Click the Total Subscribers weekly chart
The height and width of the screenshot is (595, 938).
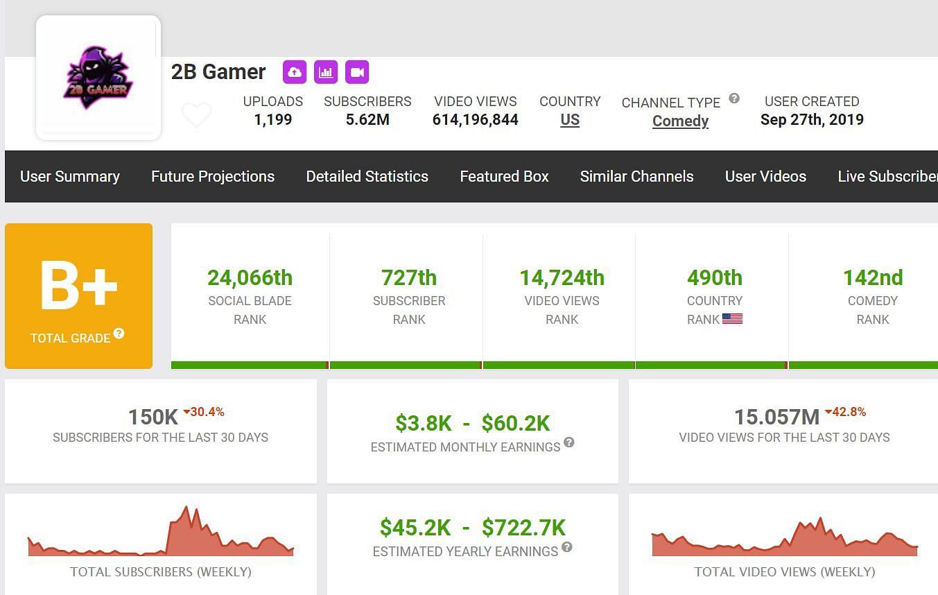click(x=161, y=531)
